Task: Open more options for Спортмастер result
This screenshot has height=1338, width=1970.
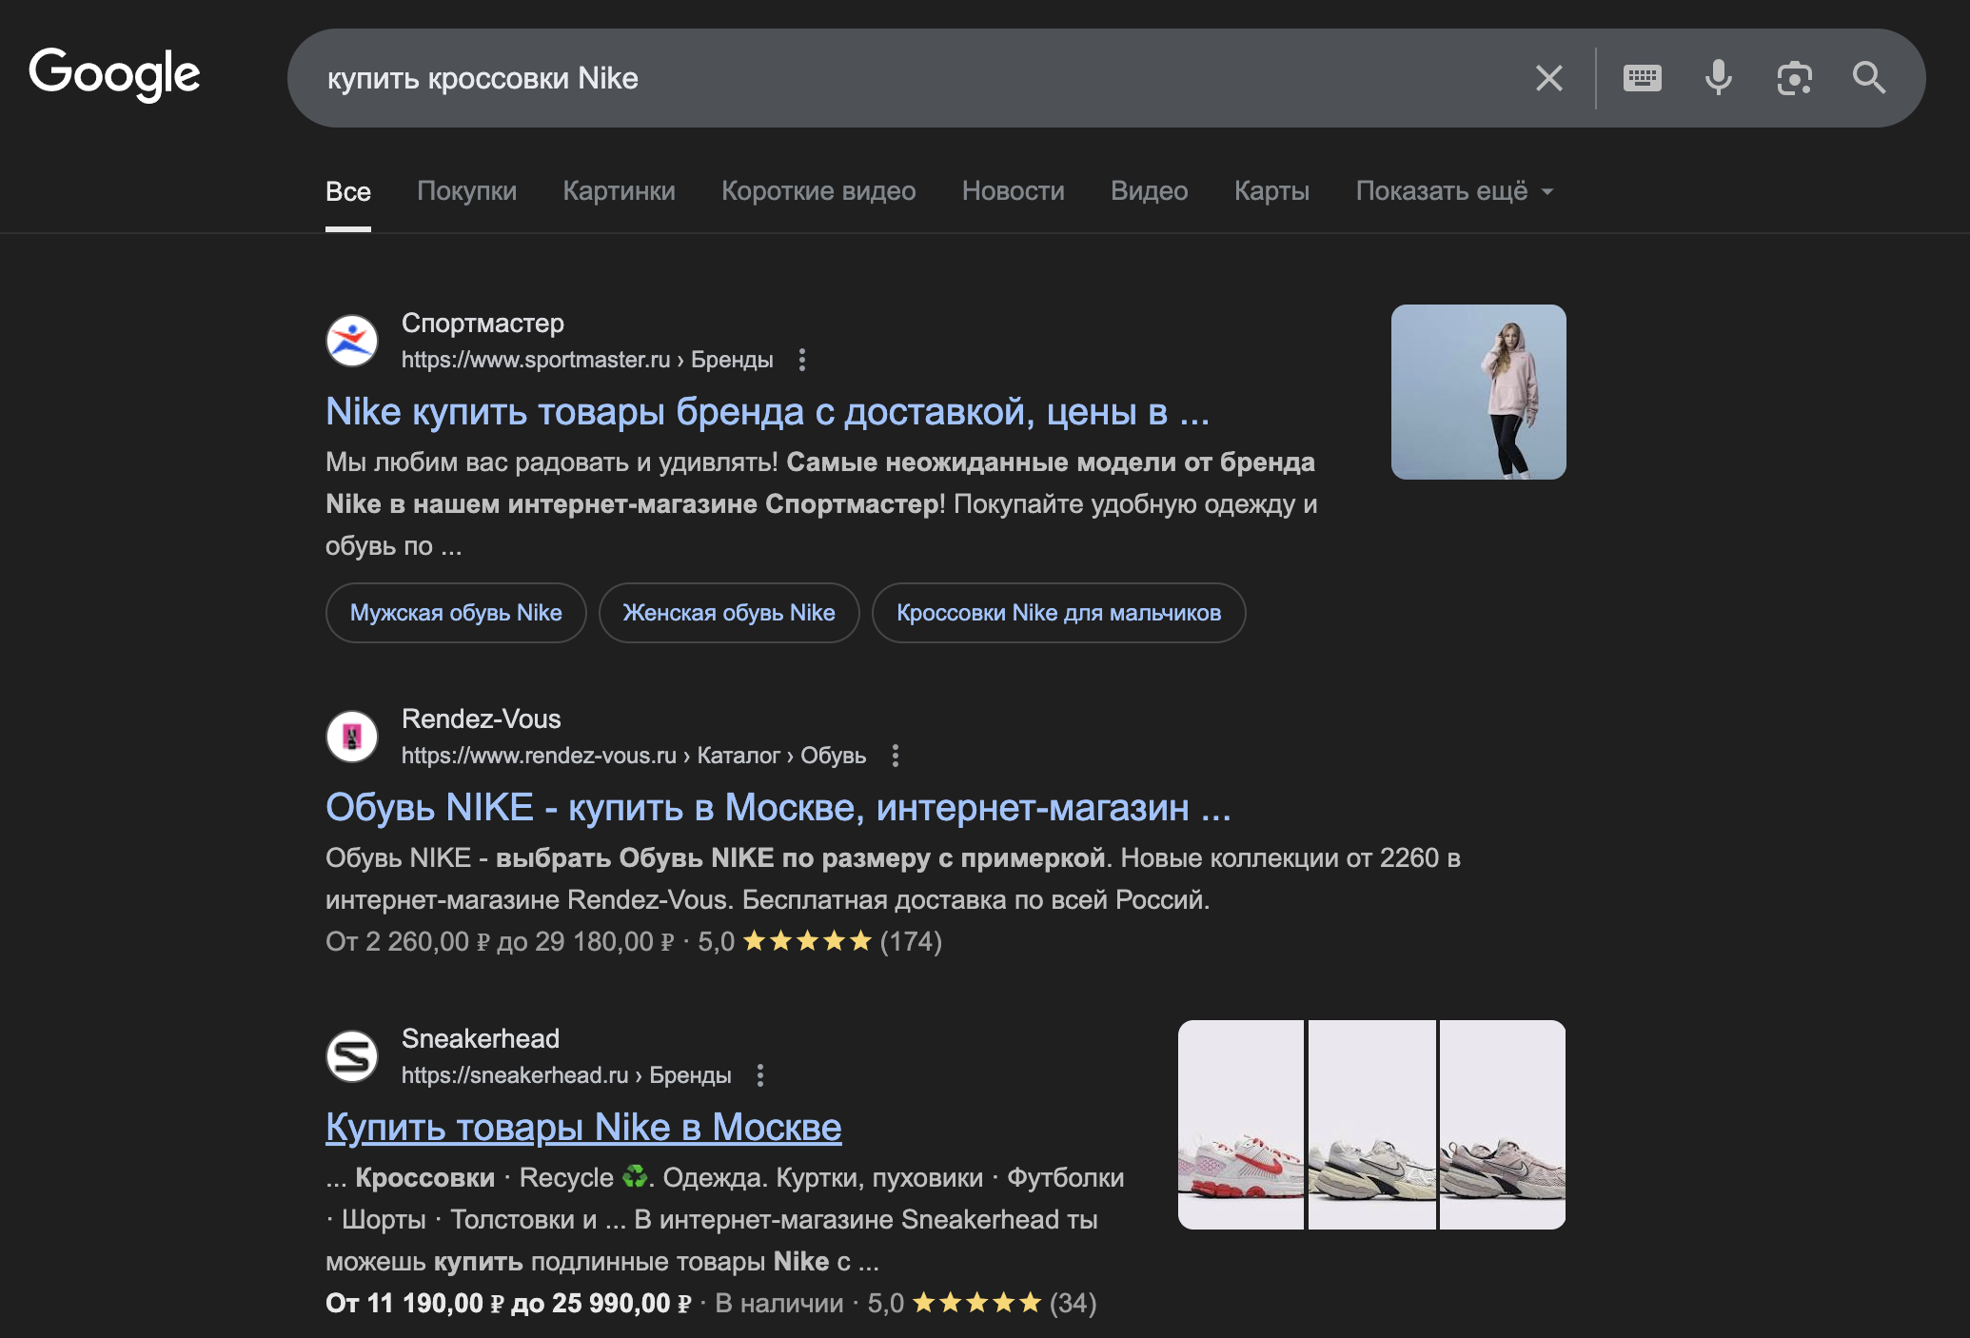Action: click(802, 360)
